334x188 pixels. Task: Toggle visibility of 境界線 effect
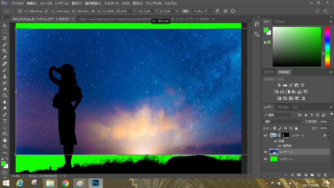(279, 146)
